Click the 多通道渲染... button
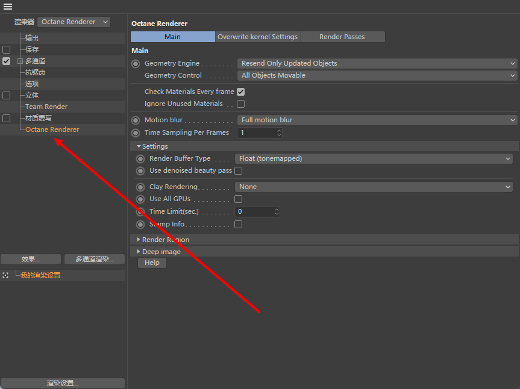The width and height of the screenshot is (520, 389). [x=95, y=259]
